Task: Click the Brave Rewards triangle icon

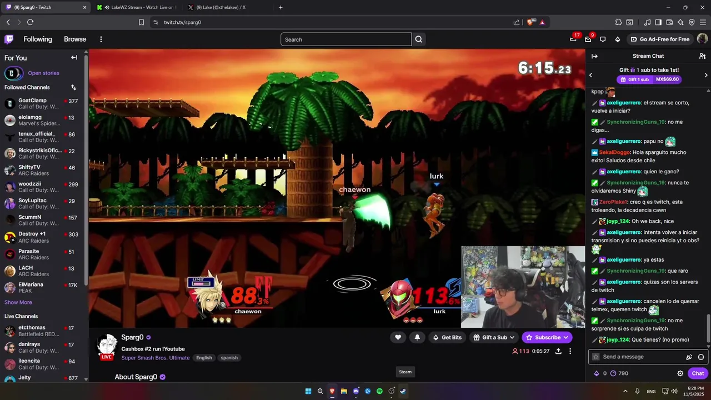Action: [542, 22]
